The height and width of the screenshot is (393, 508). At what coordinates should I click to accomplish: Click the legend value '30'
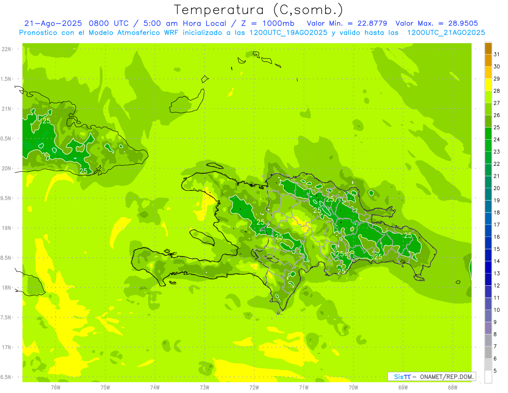(497, 67)
